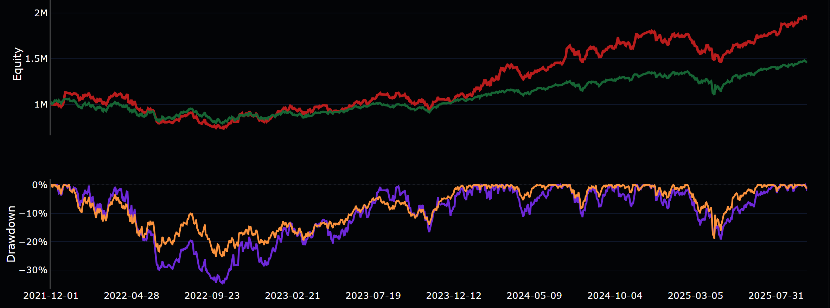
Task: Click the 2025-07-31 date label
Action: click(775, 296)
